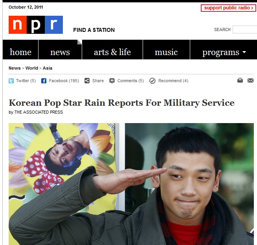Click the Facebook share icon

pyautogui.click(x=44, y=81)
